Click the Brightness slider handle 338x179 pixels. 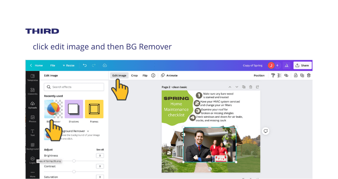point(74,161)
